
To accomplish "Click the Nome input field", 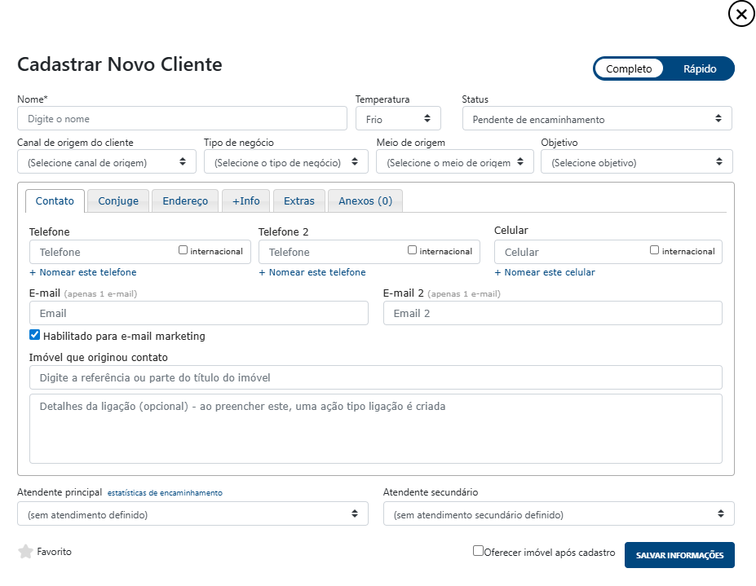I will coord(182,119).
